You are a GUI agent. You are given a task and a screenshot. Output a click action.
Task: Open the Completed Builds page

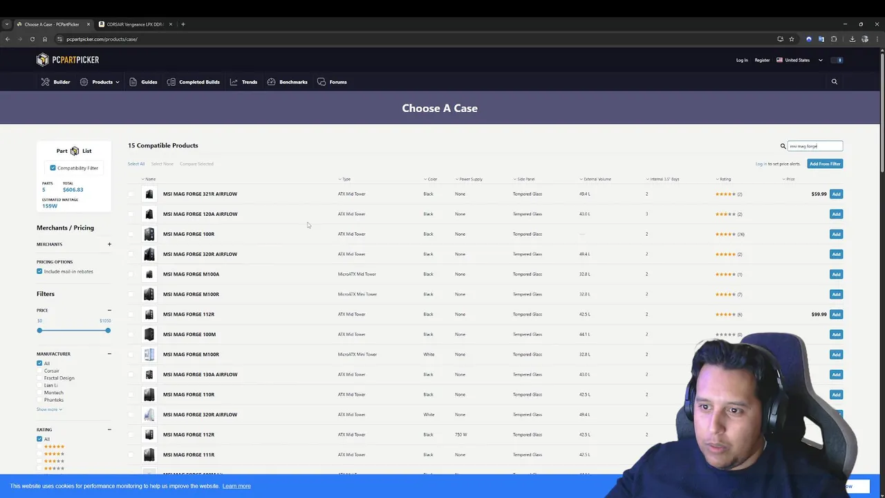[x=193, y=82]
